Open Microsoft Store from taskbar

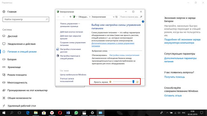[x=44, y=113]
